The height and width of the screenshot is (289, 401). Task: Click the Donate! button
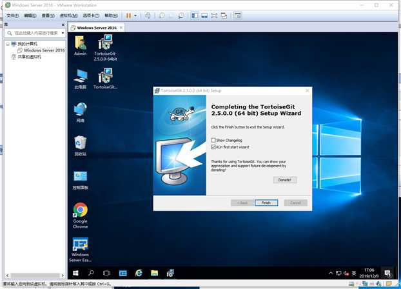[285, 180]
